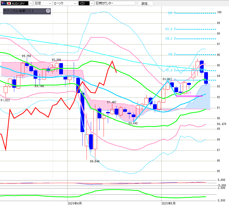Viewport: 229px width, 205px height.
Task: Click the 200 % Fibonacci level label
Action: click(172, 13)
